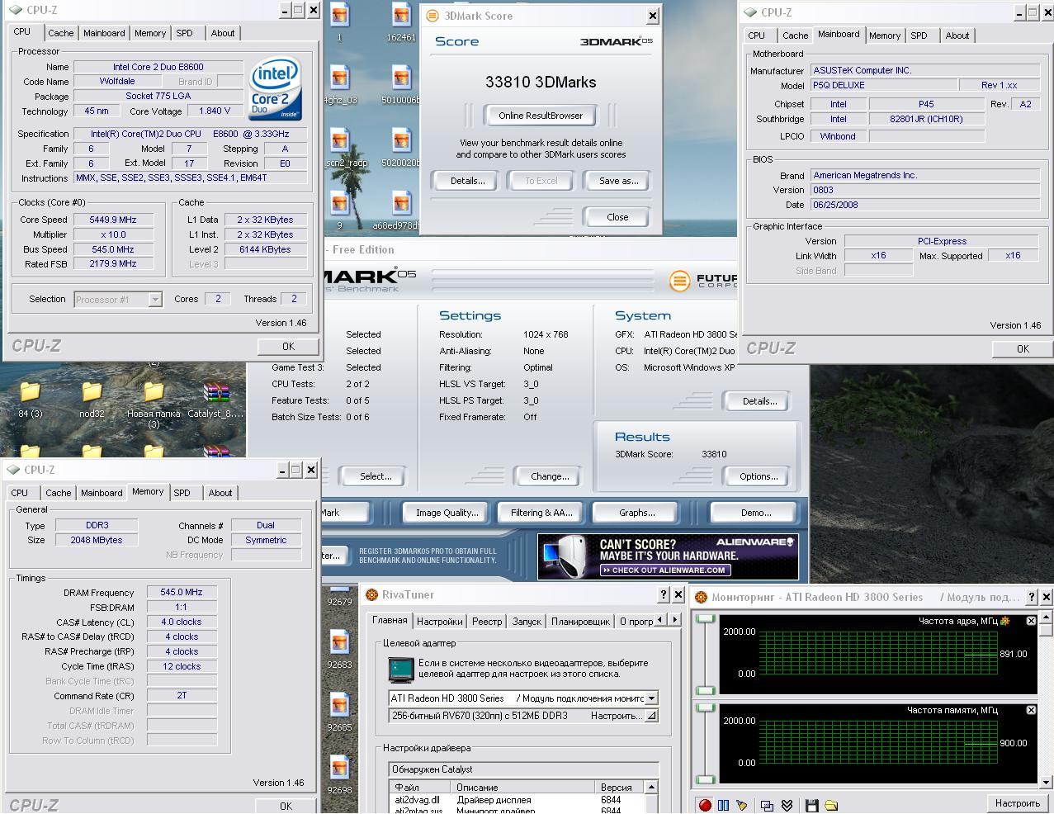Viewport: 1054px width, 814px height.
Task: Switch to the Cache tab in top-left CPU-Z
Action: [60, 33]
